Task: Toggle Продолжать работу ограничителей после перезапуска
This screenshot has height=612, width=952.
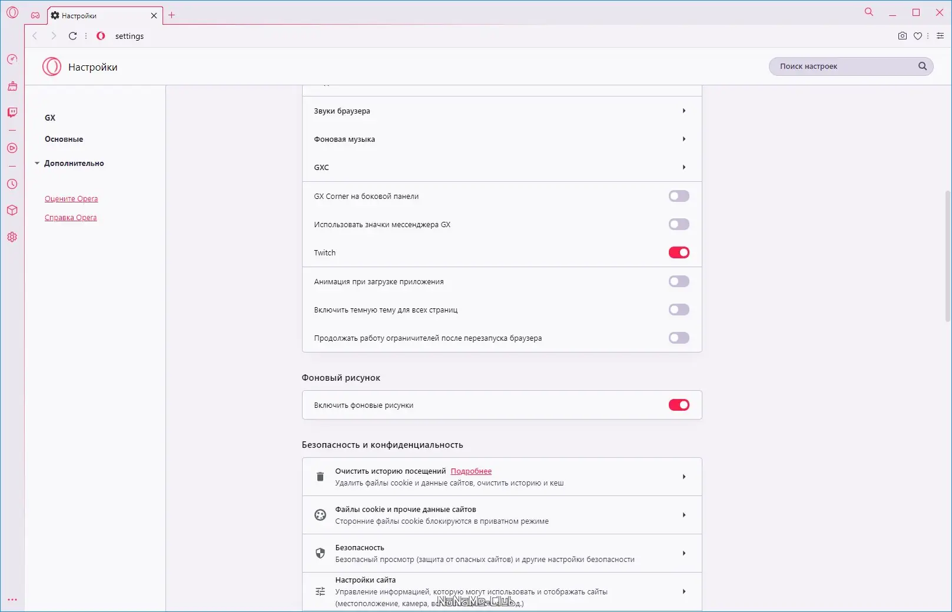Action: pos(679,338)
